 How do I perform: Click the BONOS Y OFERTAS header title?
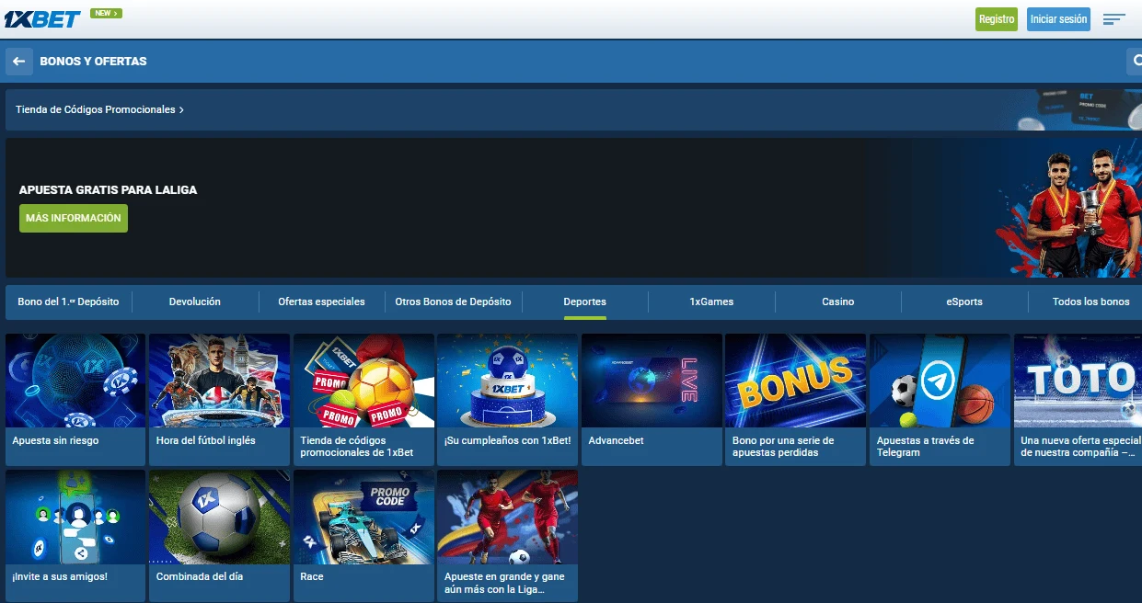click(93, 62)
